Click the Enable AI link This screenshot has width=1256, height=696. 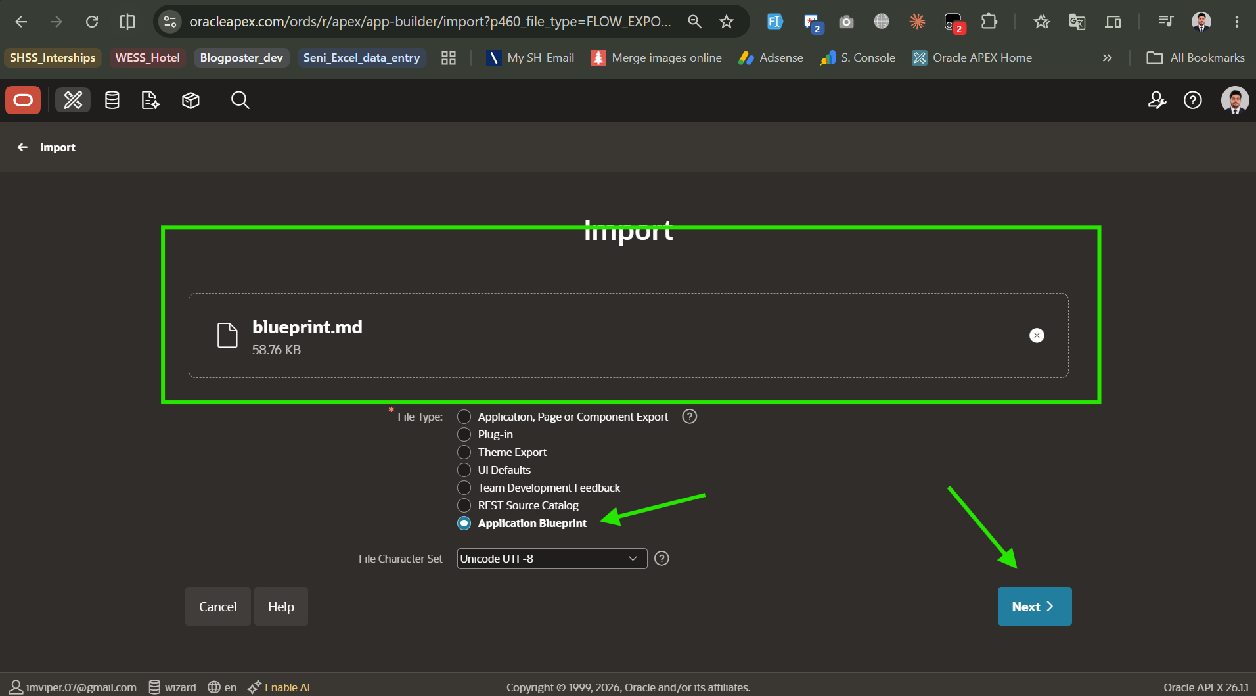[279, 687]
